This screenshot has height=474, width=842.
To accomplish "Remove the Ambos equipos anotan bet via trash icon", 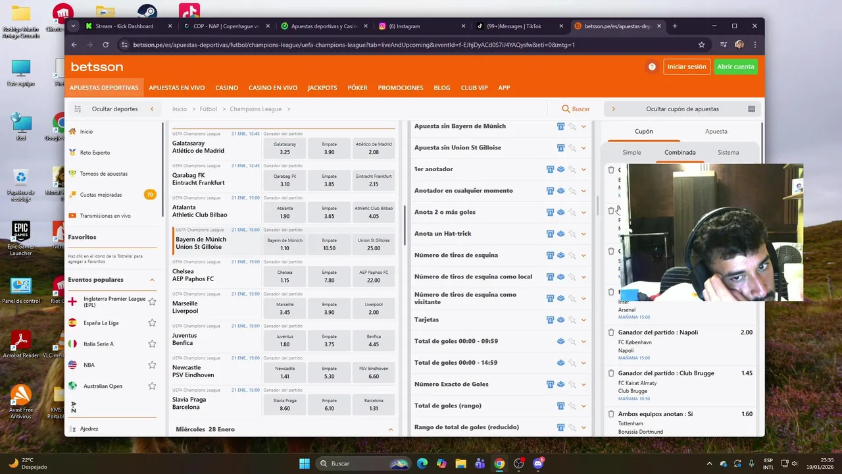I will tap(610, 414).
